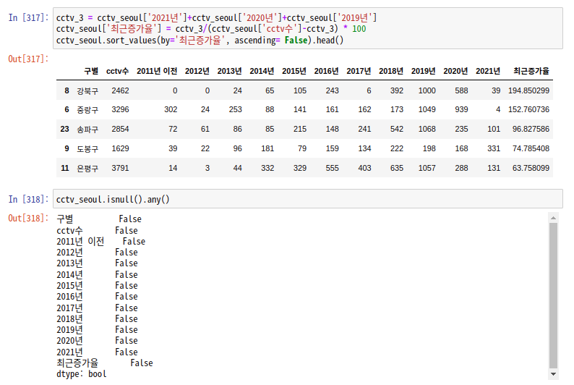Click the cctv_seoul.isnull().any() code cell
This screenshot has height=385, width=574.
[307, 199]
